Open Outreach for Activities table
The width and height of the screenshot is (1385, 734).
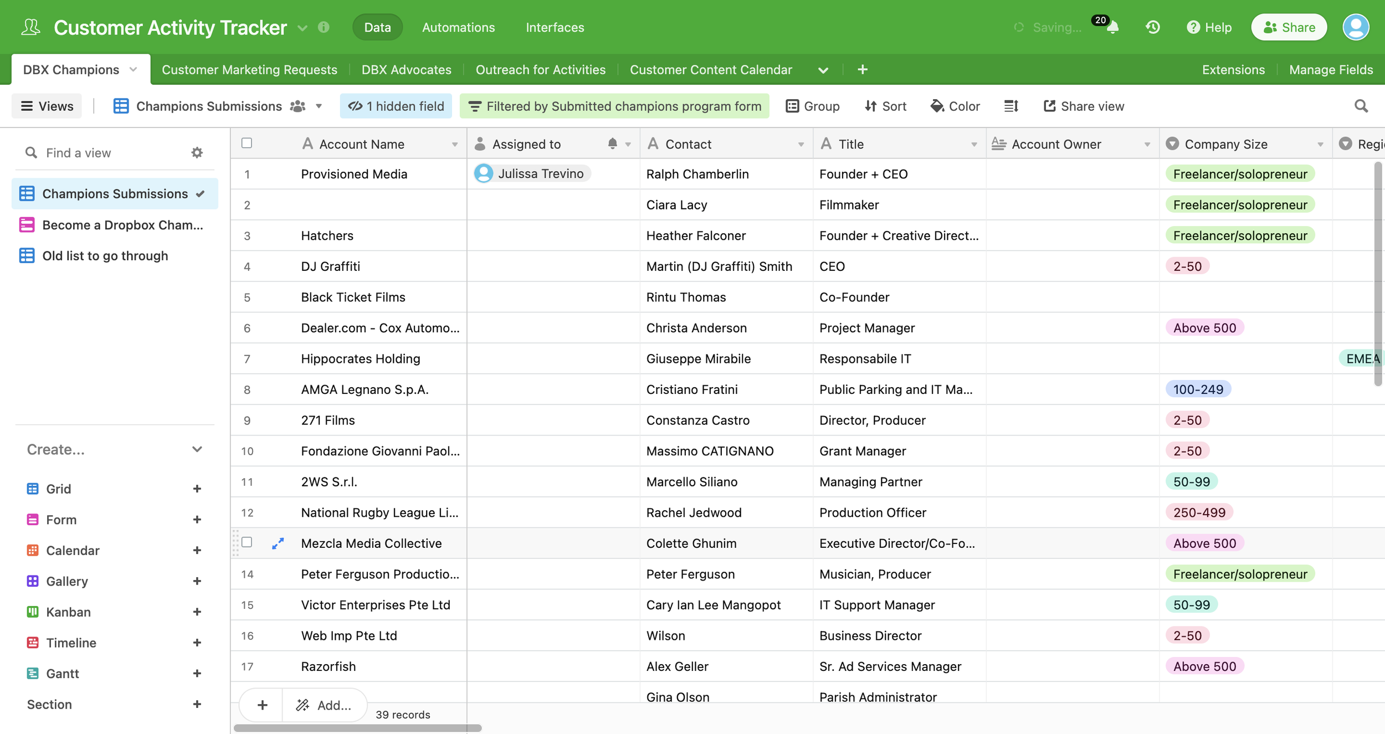[x=540, y=69]
